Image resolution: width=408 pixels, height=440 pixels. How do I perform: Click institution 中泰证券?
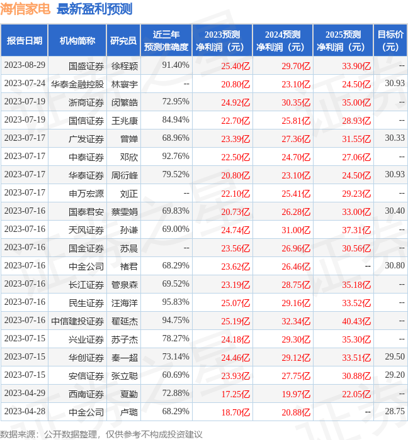point(86,157)
